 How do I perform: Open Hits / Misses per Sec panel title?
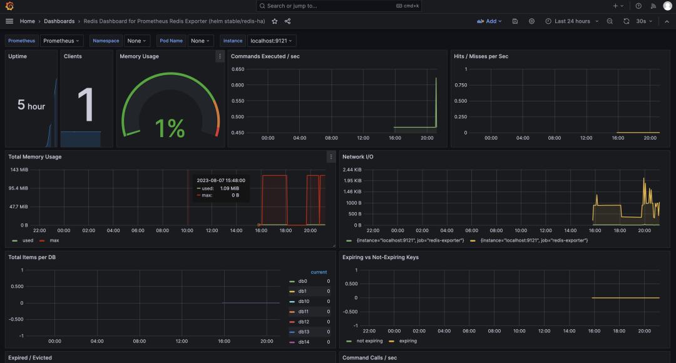point(481,56)
